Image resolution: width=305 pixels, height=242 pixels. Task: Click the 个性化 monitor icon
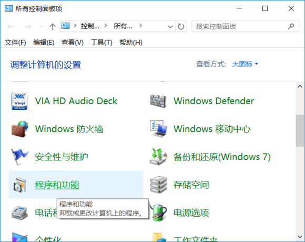[x=19, y=237]
